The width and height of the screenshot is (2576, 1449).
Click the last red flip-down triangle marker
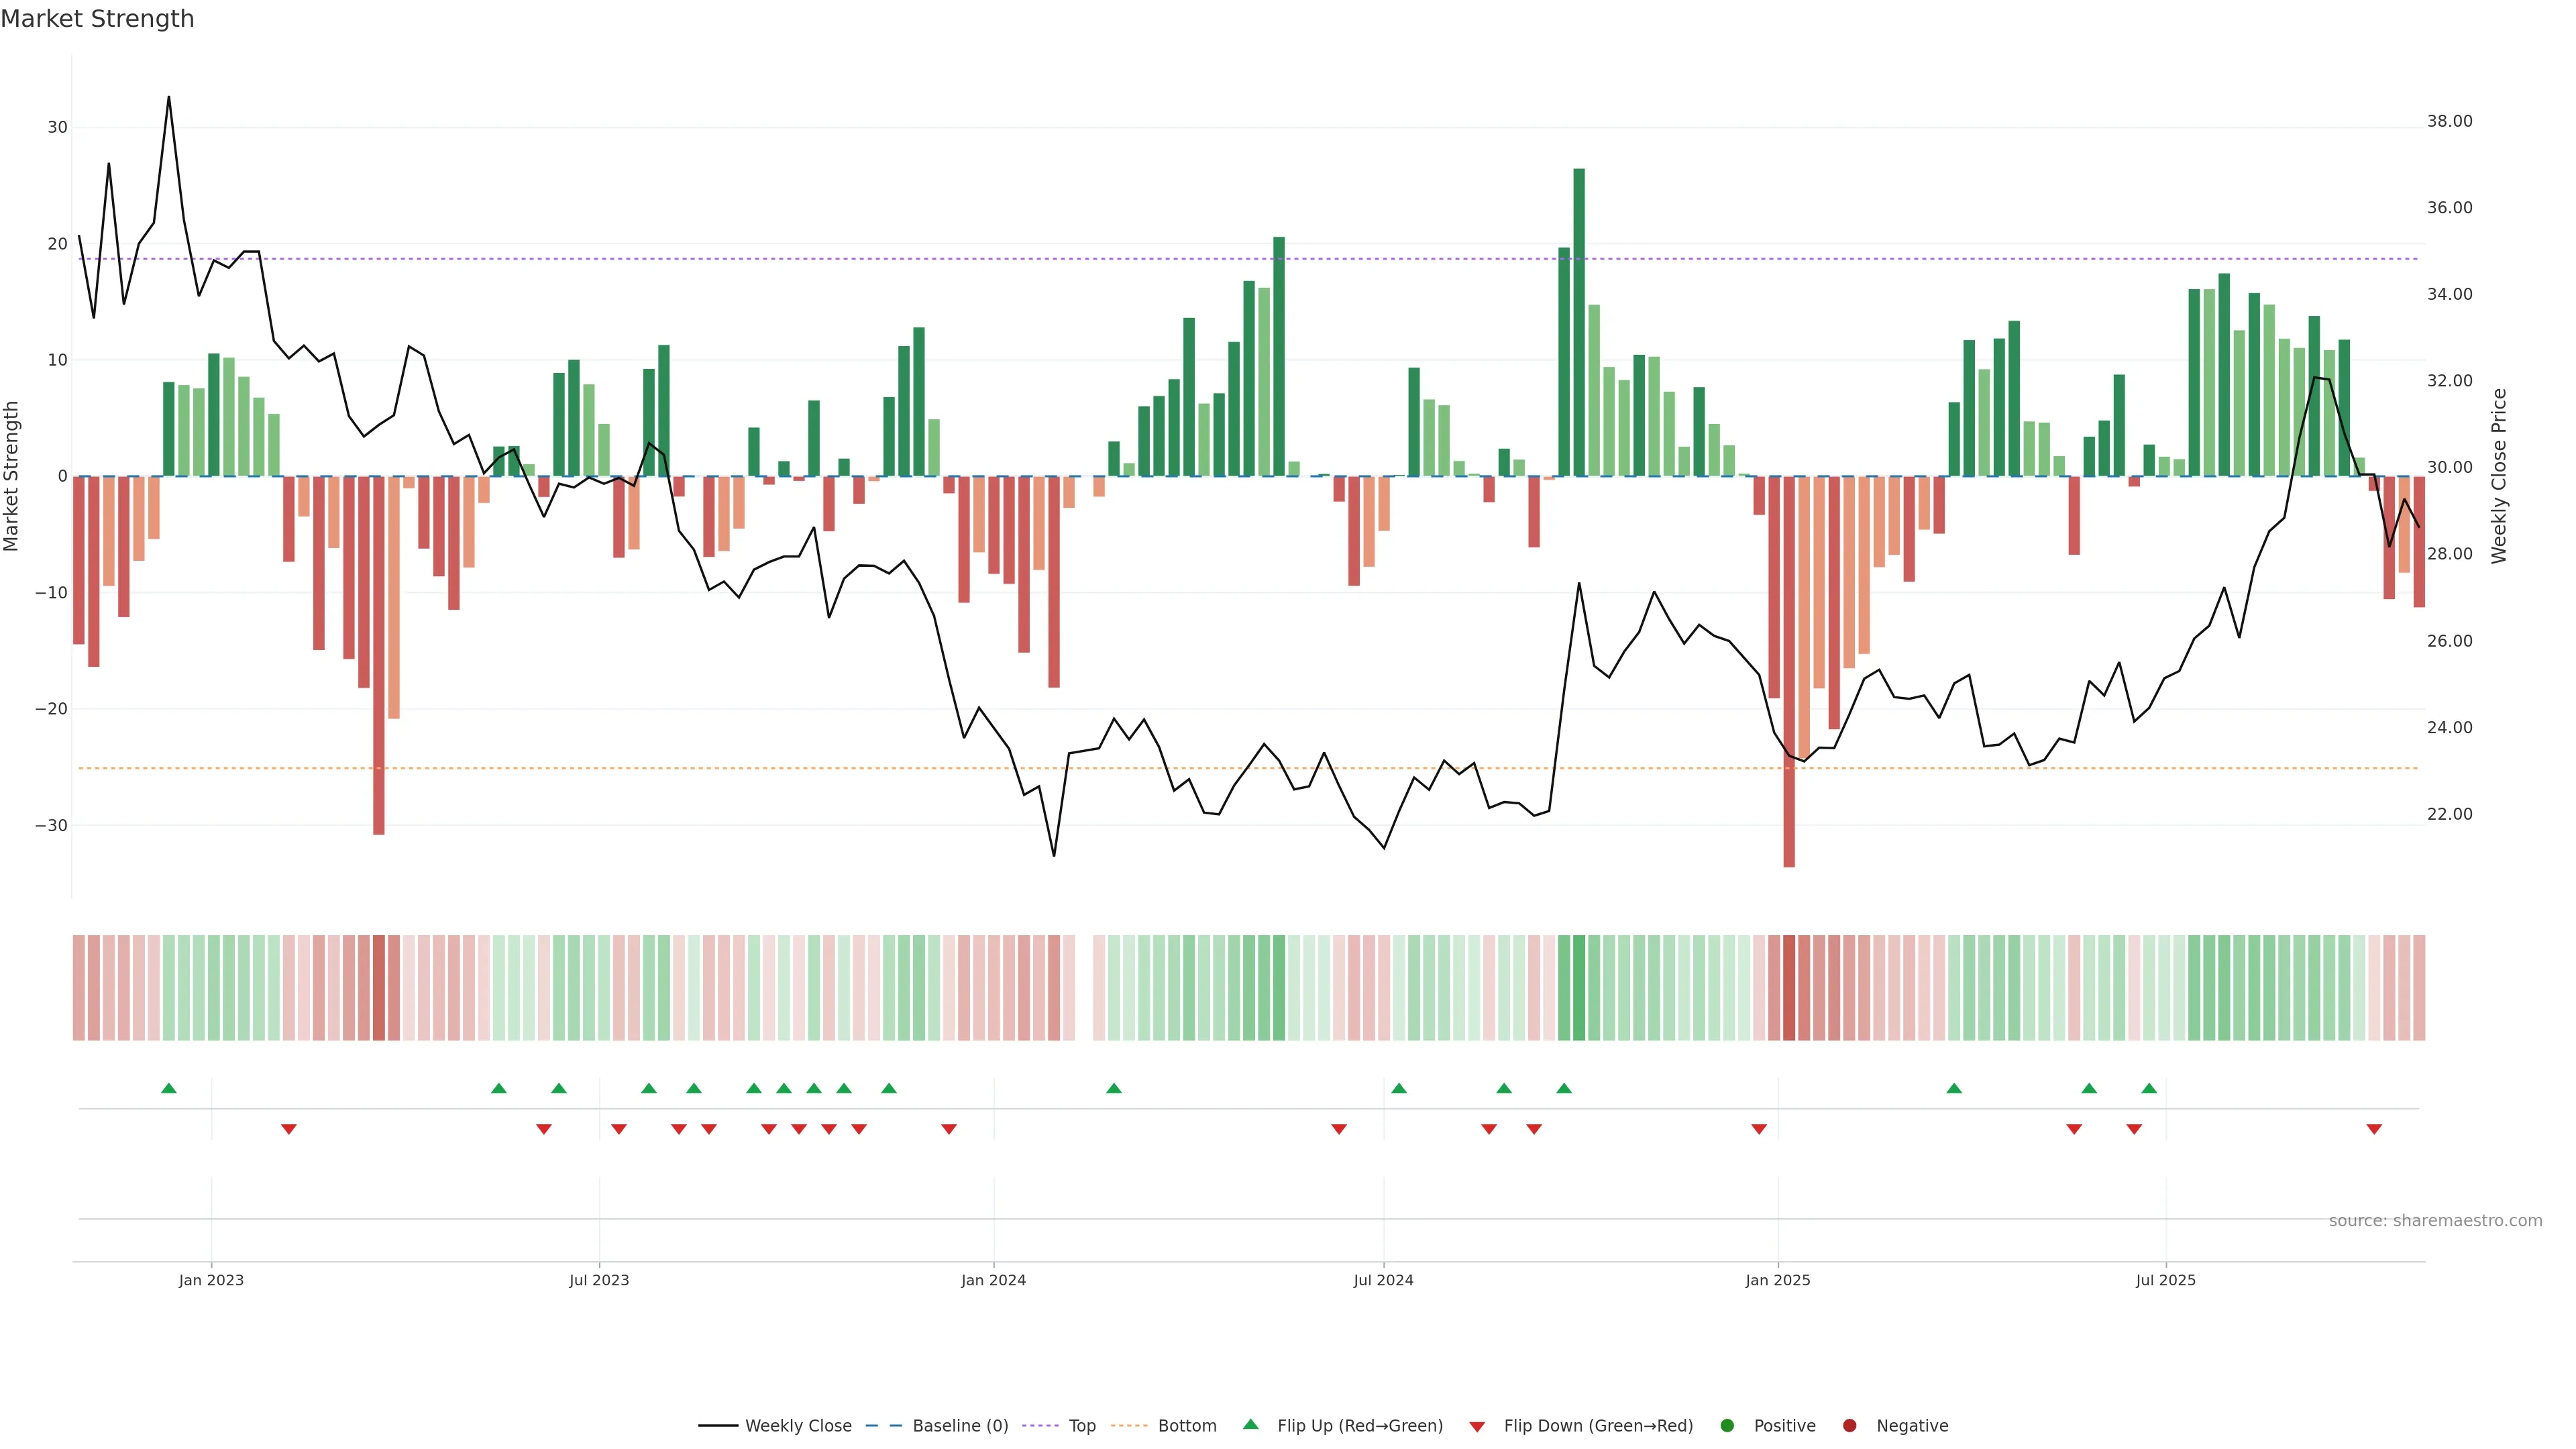click(x=2374, y=1129)
